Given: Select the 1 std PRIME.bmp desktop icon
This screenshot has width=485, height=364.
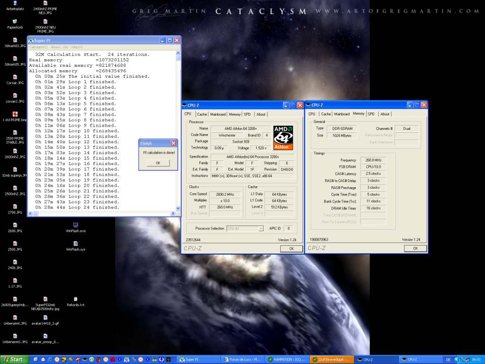Looking at the screenshot, I should pyautogui.click(x=15, y=117).
